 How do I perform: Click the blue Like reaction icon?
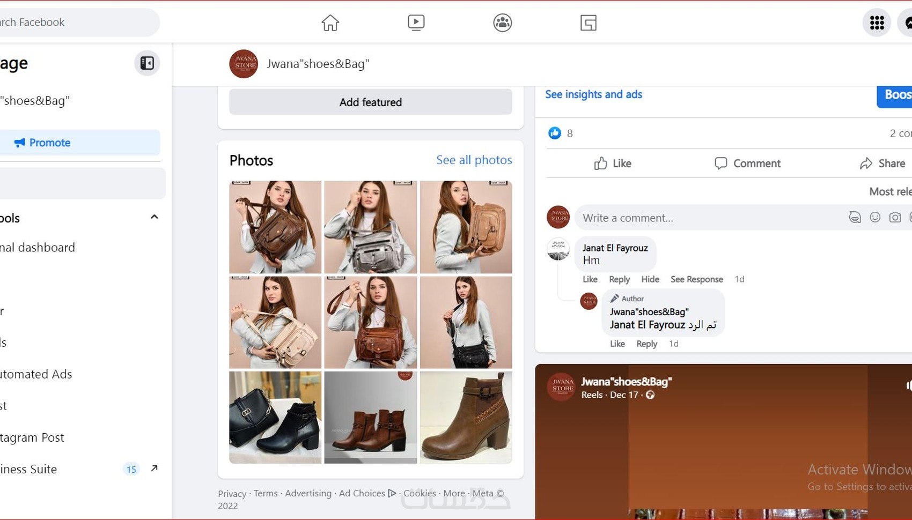[x=555, y=133]
